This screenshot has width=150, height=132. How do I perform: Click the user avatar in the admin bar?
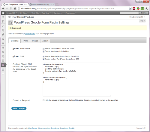click(x=3, y=13)
